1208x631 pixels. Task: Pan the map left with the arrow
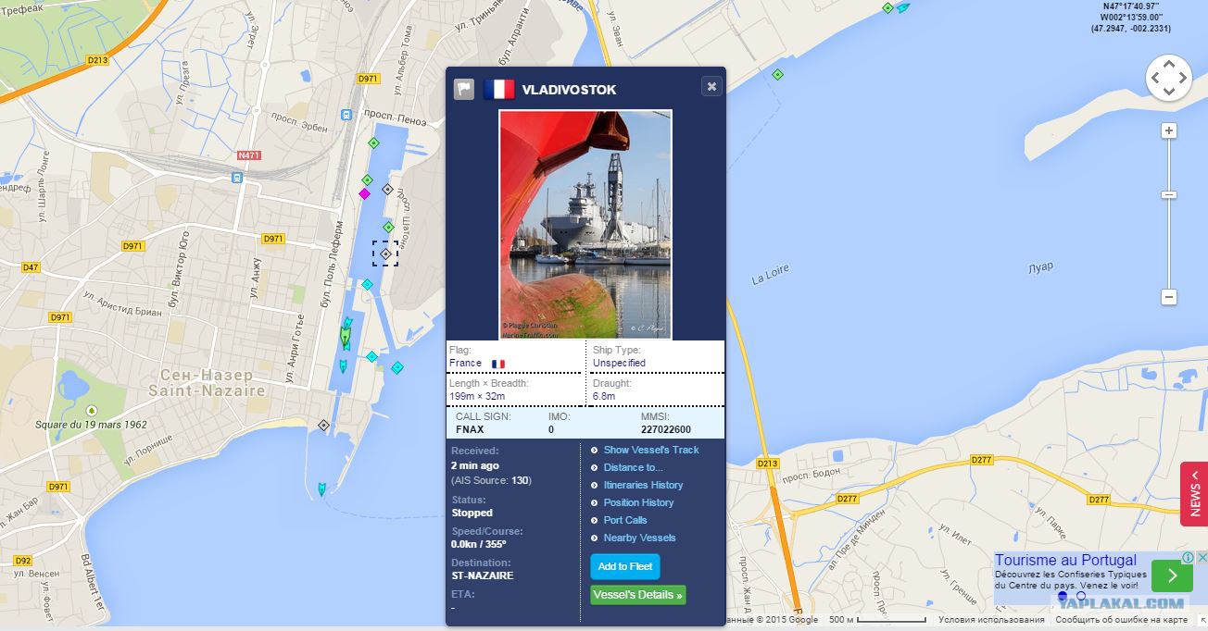pos(1155,78)
